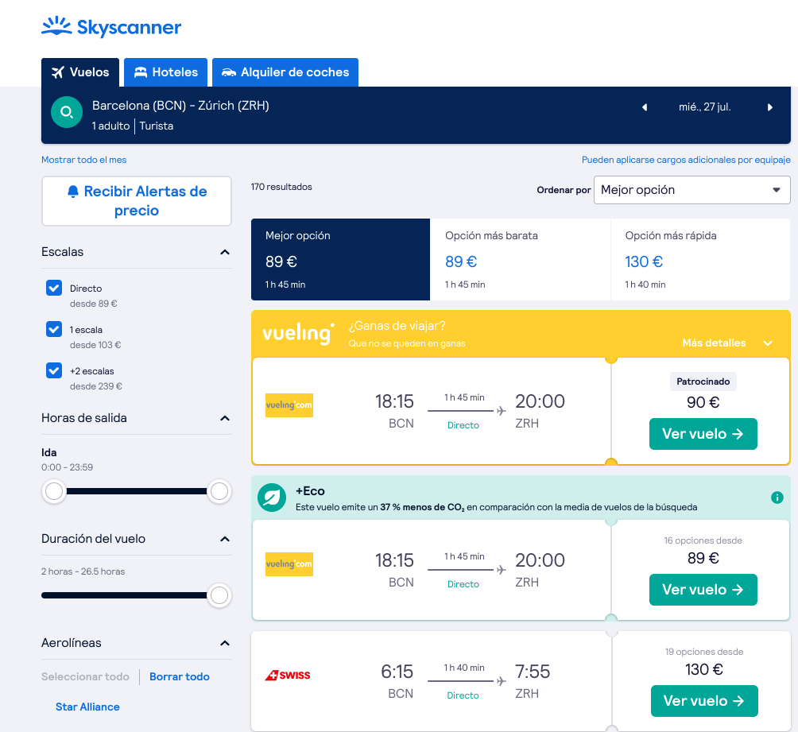Click the car icon in Alquiler tab
798x732 pixels.
tap(228, 72)
